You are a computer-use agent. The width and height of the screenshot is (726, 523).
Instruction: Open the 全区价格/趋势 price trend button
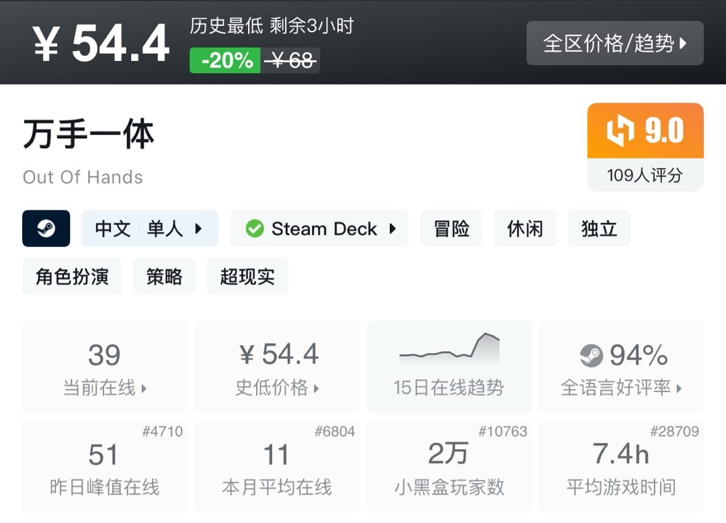click(614, 44)
